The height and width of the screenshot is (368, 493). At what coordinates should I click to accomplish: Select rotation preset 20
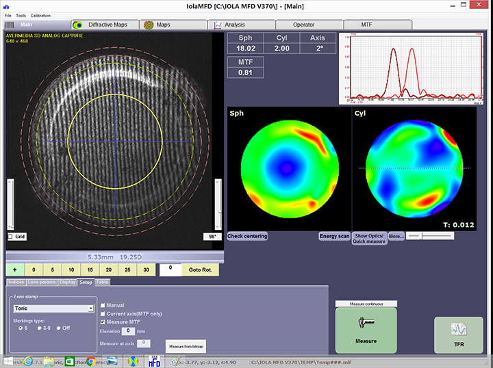pos(109,270)
